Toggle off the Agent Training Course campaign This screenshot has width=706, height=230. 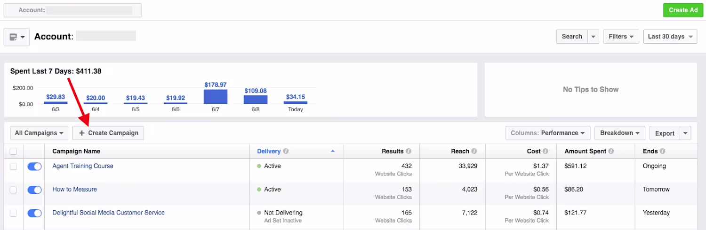35,166
